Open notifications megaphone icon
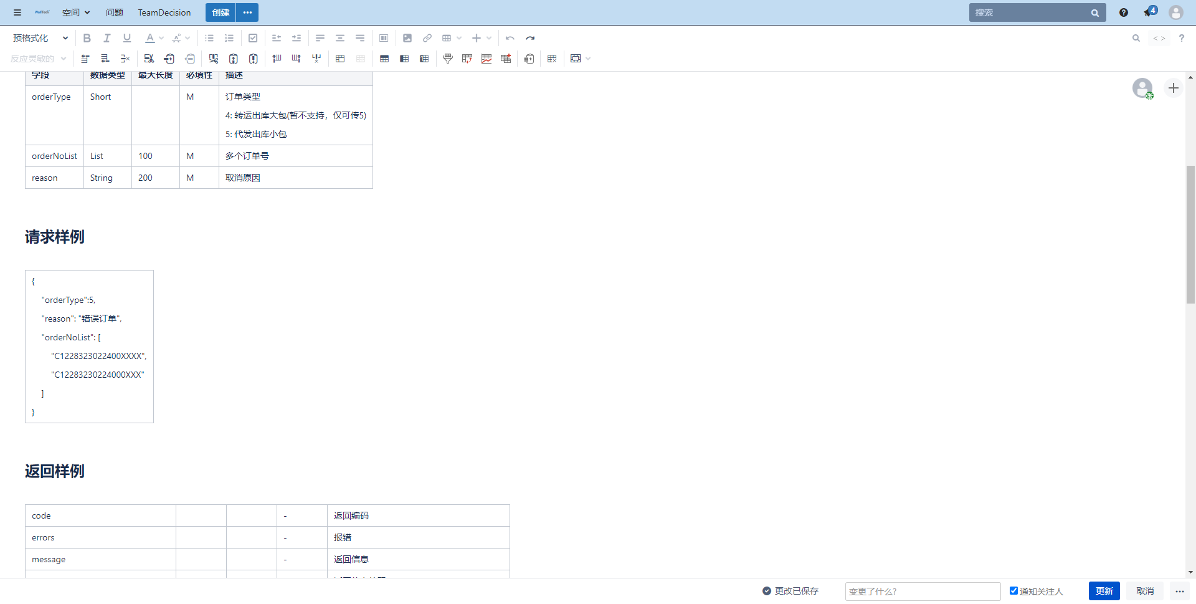The image size is (1196, 604). (1148, 12)
